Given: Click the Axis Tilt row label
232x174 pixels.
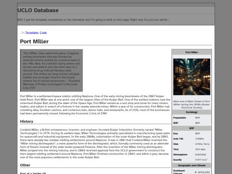Looking at the screenshot, I should click(178, 139).
